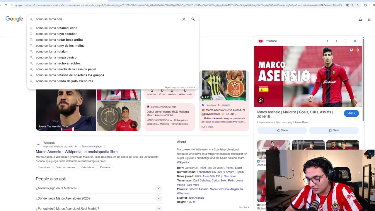
Task: Click the Feedback link
Action: click(x=244, y=207)
